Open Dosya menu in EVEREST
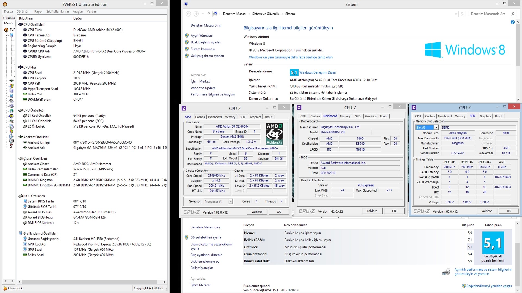 click(8, 12)
